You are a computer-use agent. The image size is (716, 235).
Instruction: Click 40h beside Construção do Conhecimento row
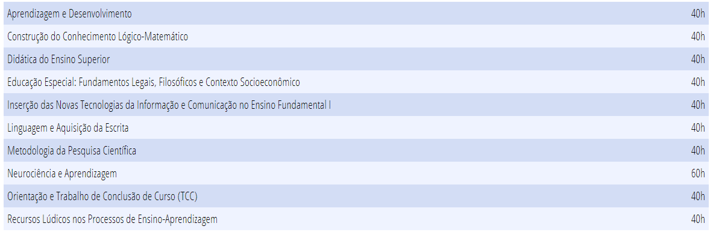click(x=698, y=37)
